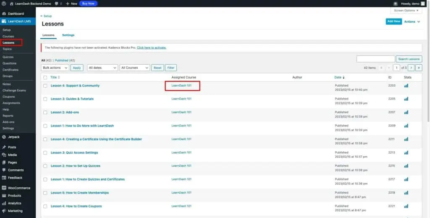Click the Reset button
430x218 pixels.
157,68
